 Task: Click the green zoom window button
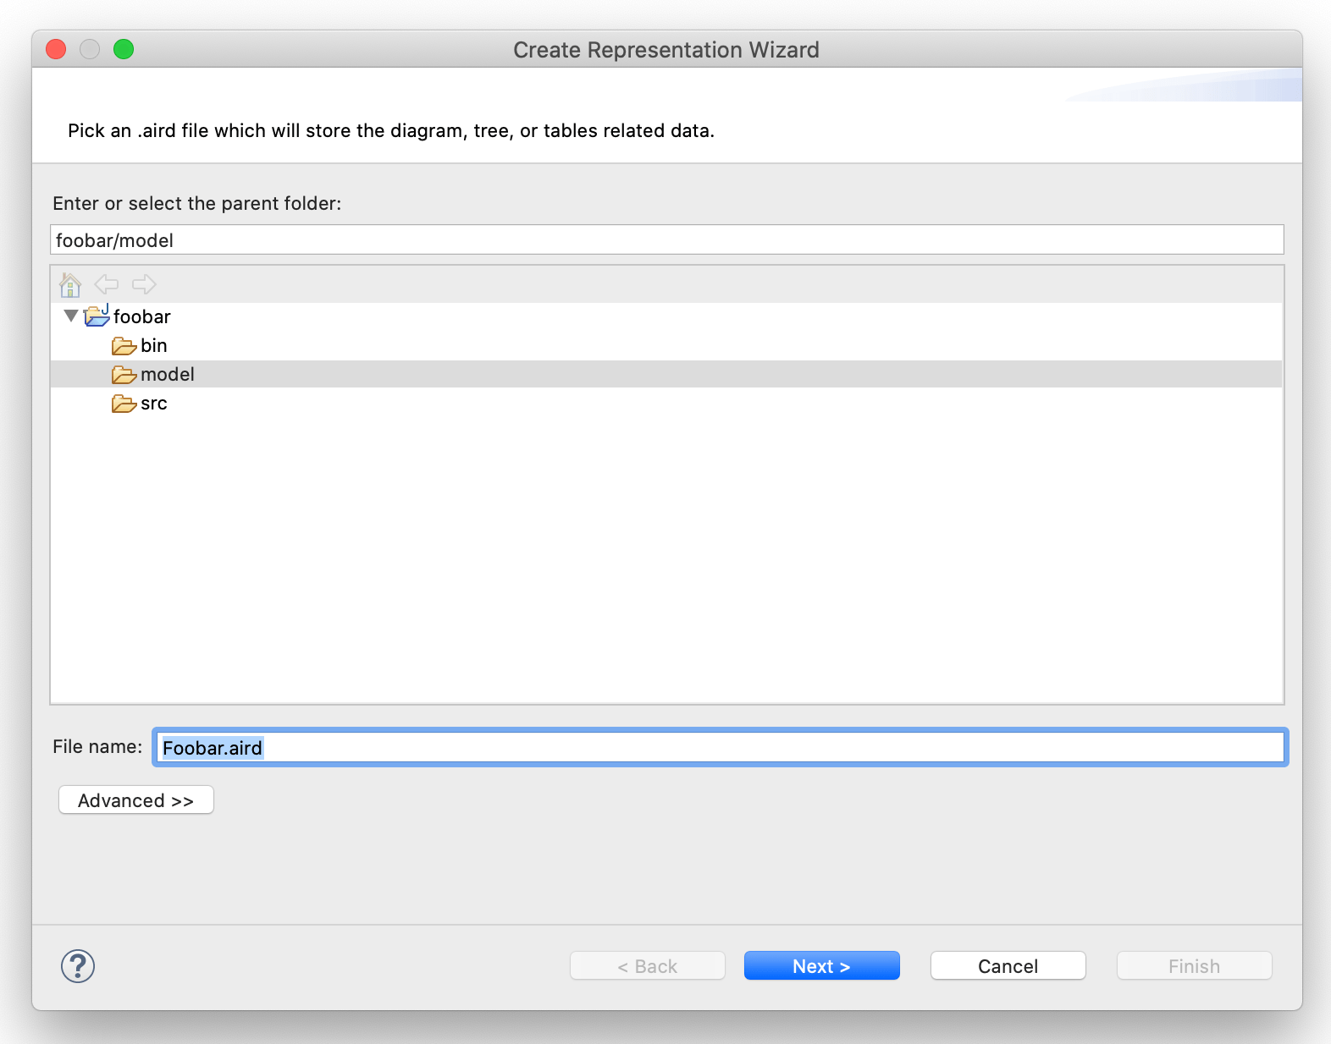(124, 49)
